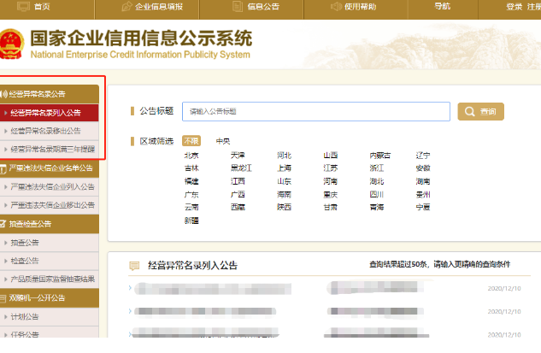Image resolution: width=541 pixels, height=353 pixels.
Task: Filter by region 贵州
Action: [x=423, y=195]
